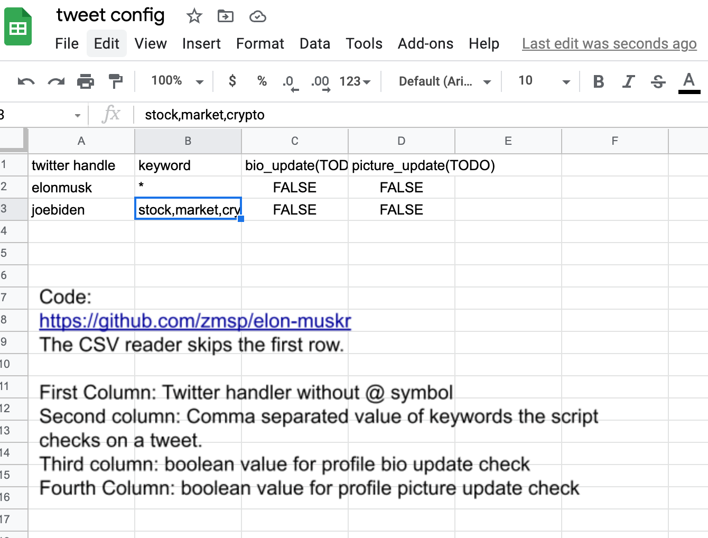This screenshot has width=708, height=538.
Task: Click the select all corner box
Action: click(x=13, y=141)
